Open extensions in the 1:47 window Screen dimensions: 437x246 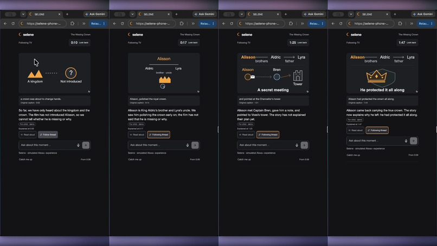[400, 24]
